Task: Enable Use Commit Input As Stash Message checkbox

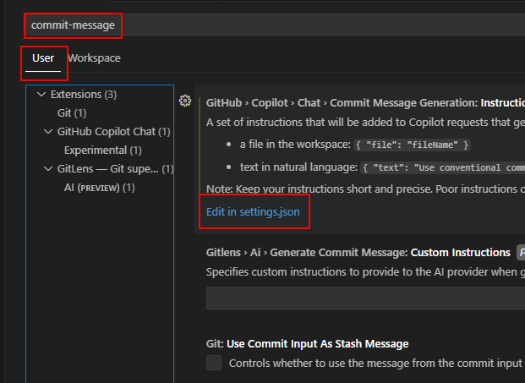Action: (214, 363)
